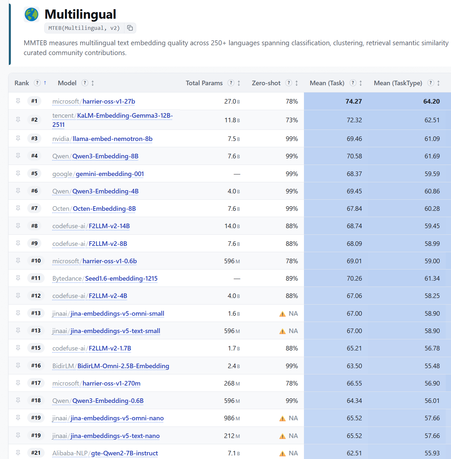
Task: Pin the Qwen3-Embedding-0.6B row
Action: 18,400
